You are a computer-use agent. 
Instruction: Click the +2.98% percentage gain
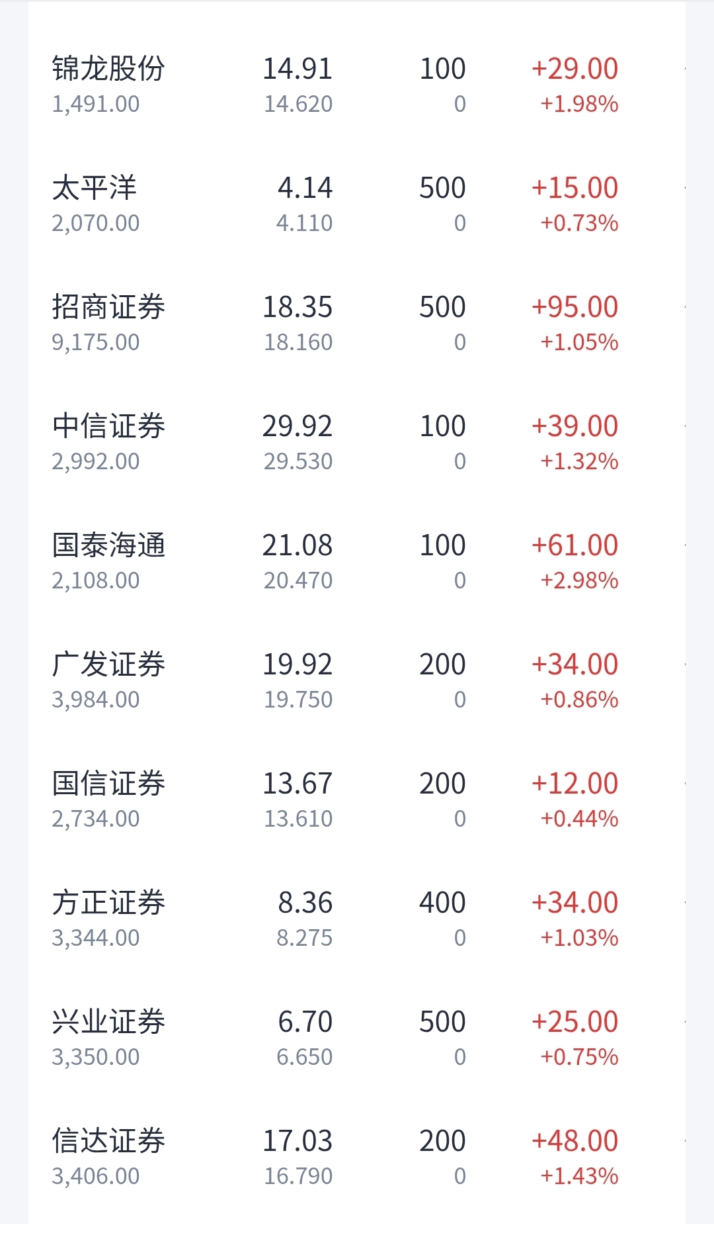pos(579,580)
